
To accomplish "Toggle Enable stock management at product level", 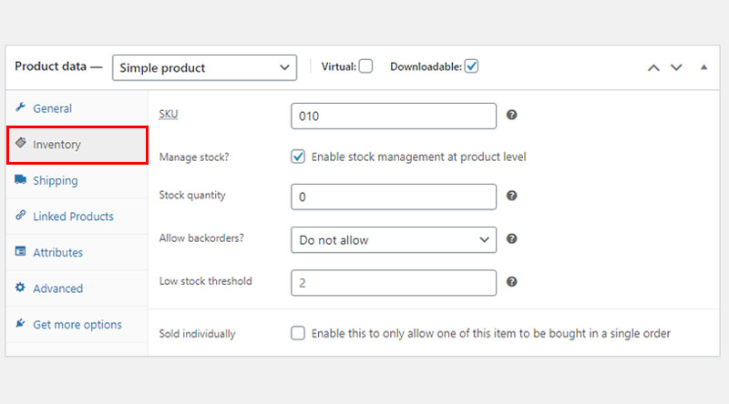I will (298, 157).
